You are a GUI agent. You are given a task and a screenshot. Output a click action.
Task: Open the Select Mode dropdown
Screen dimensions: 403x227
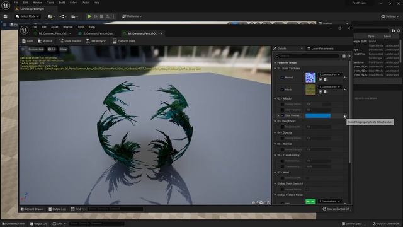pyautogui.click(x=27, y=16)
